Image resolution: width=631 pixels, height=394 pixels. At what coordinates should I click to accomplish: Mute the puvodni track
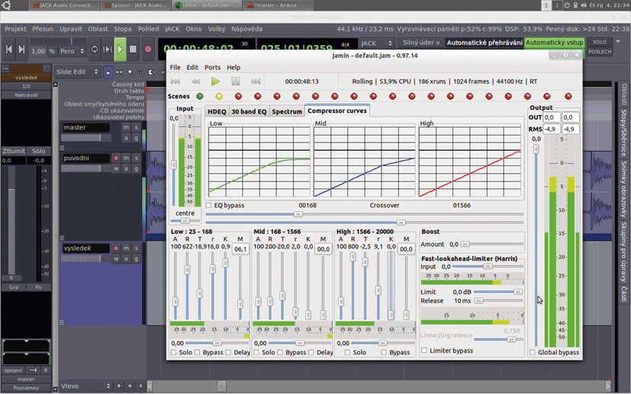tap(126, 158)
